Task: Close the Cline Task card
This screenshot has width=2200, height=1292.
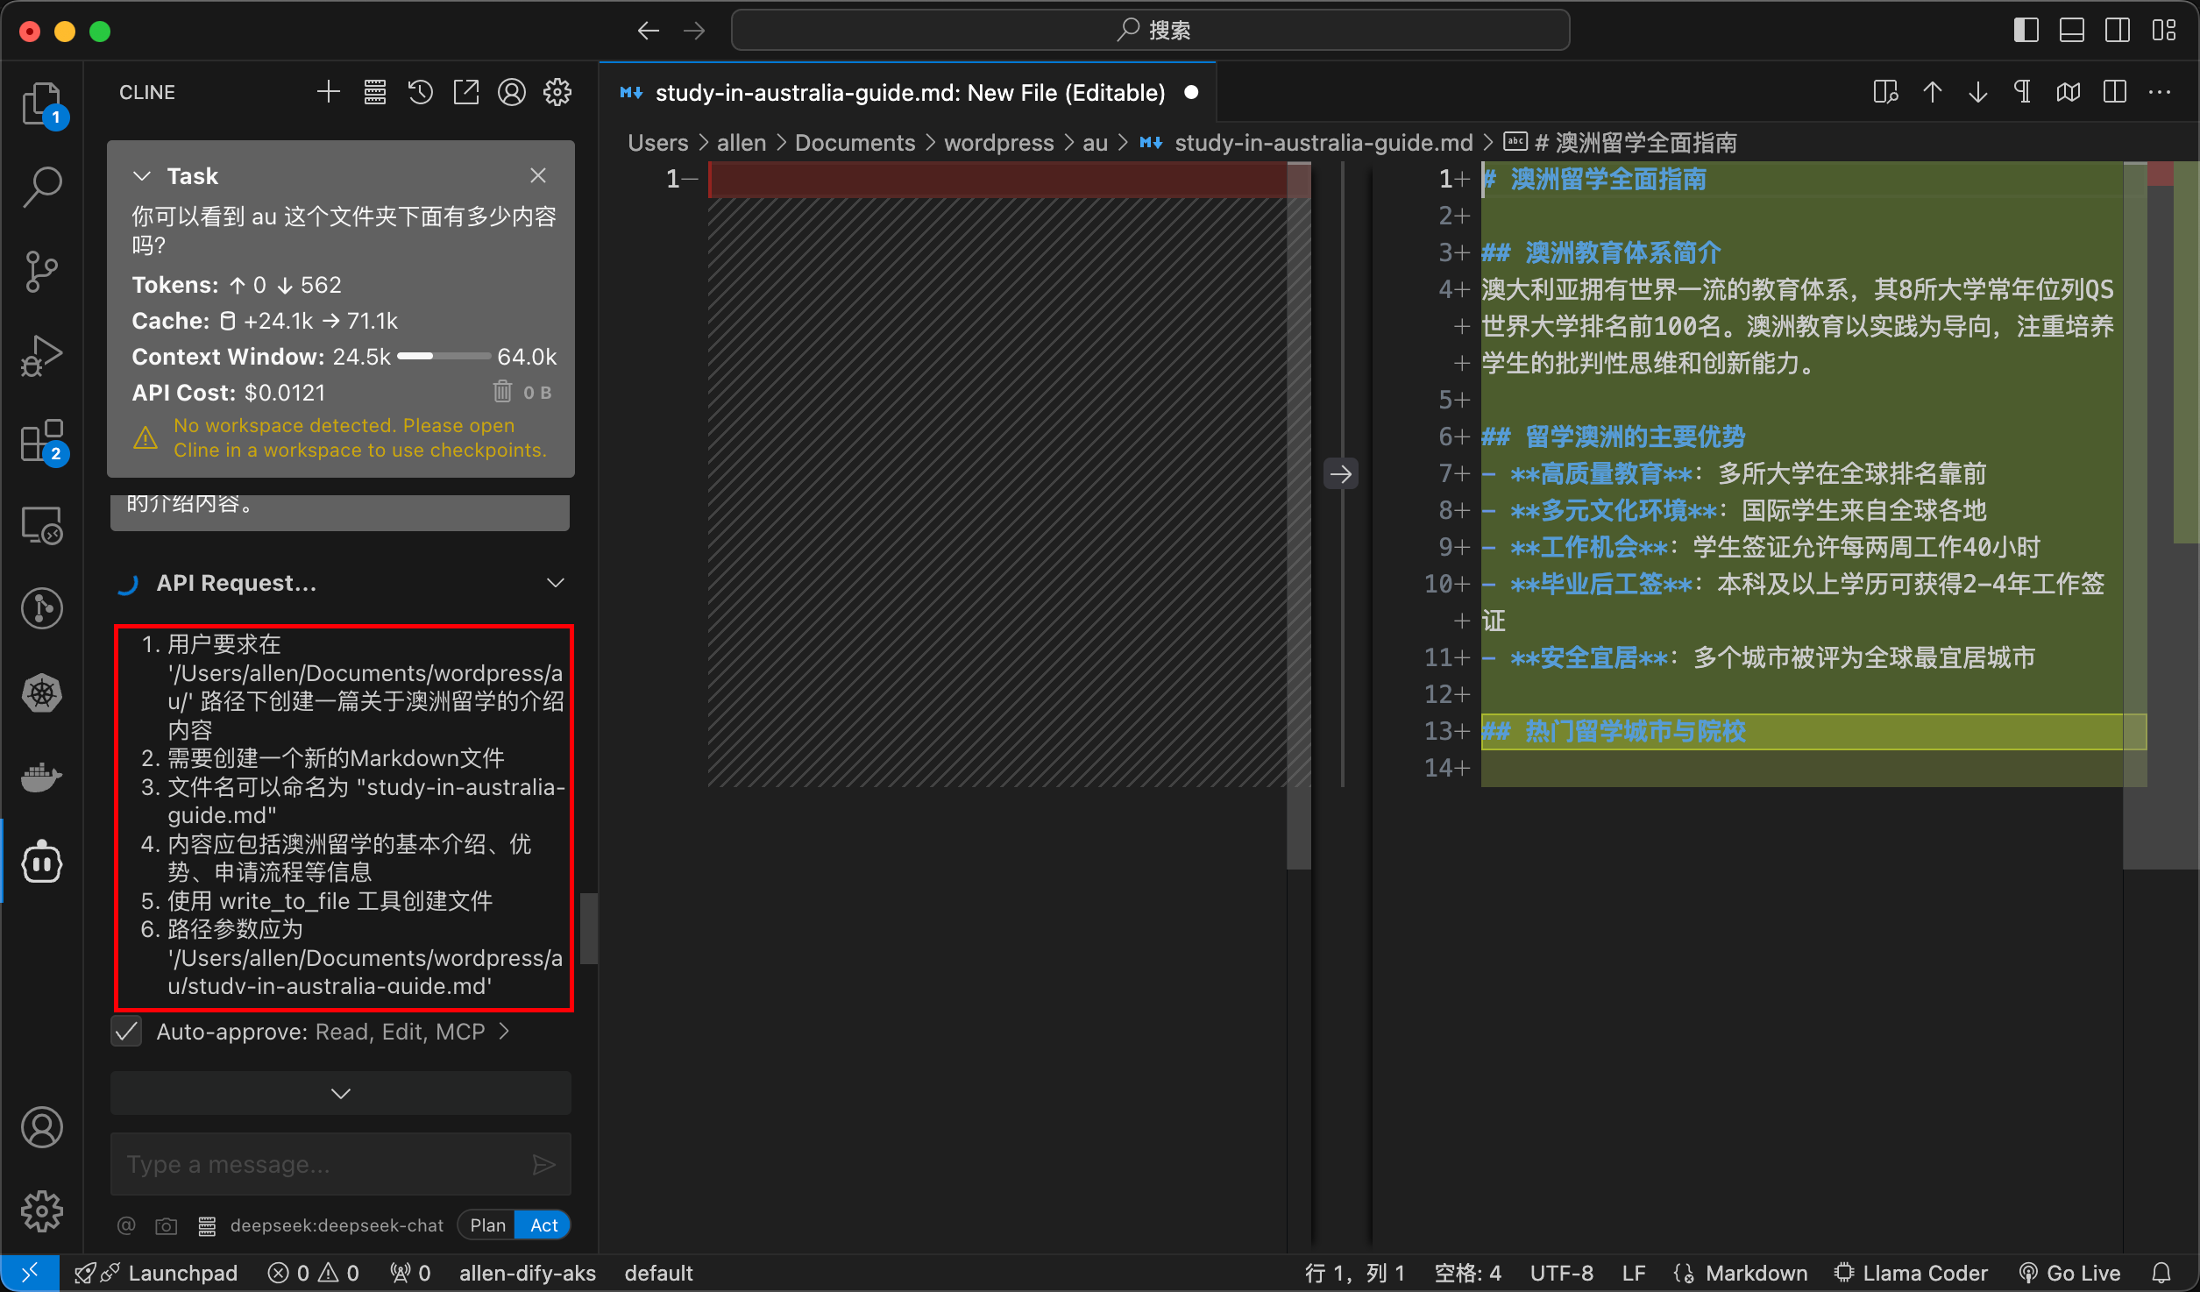Action: click(538, 176)
